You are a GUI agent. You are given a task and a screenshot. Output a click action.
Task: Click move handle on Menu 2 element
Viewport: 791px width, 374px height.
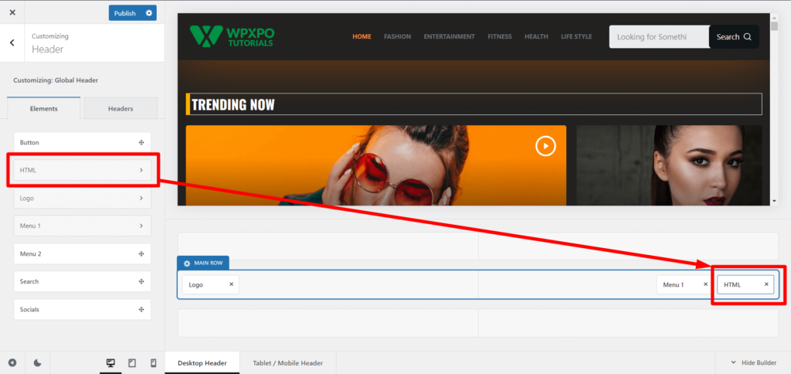pos(141,254)
